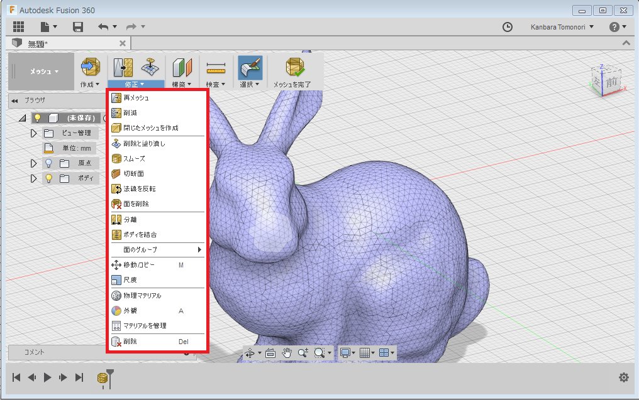
Task: Click the Insert Mesh icon above 作成
Action: click(90, 67)
